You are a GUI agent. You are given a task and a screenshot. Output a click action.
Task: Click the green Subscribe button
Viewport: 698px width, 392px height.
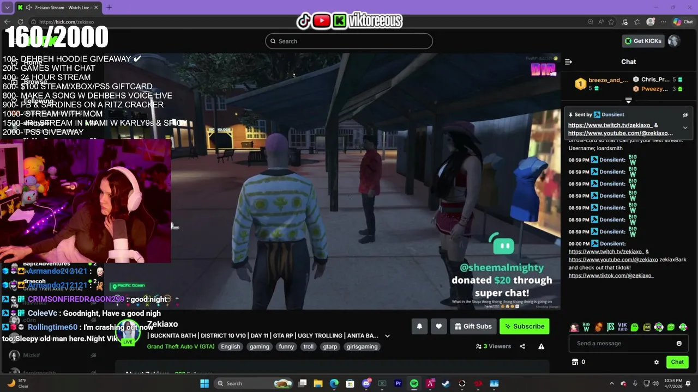point(524,326)
